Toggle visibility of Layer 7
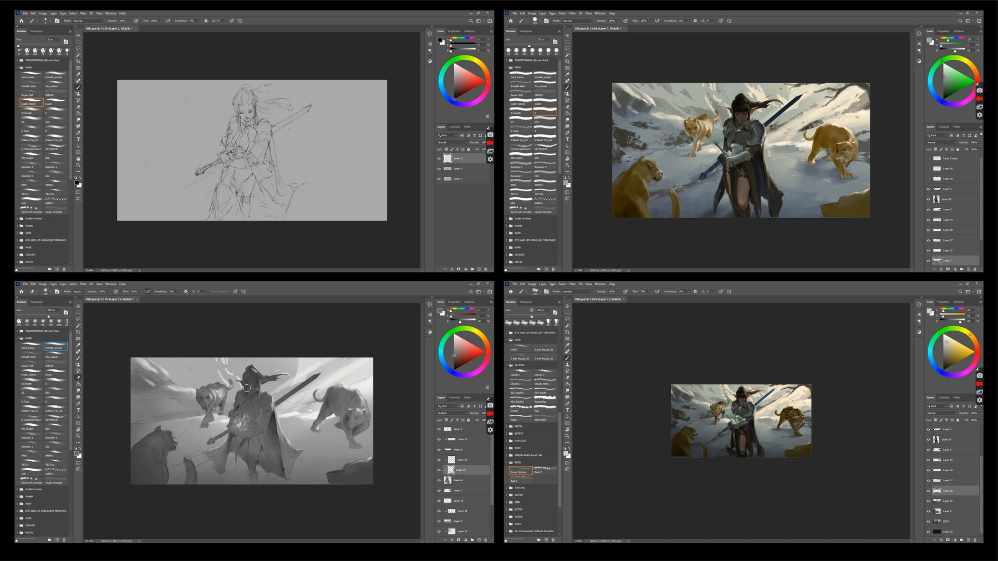 pyautogui.click(x=928, y=261)
